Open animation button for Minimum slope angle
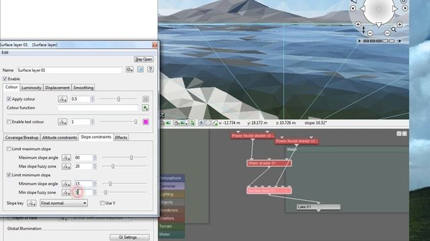The image size is (430, 241). pos(66,184)
